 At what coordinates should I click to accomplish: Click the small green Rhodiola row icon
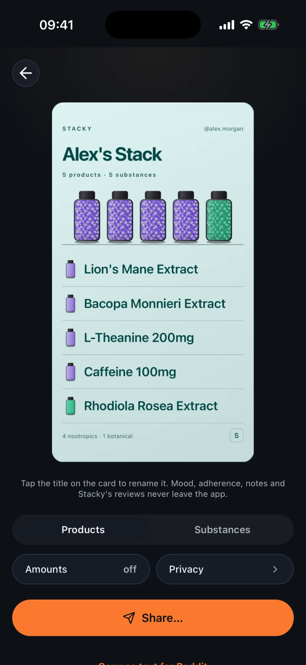pyautogui.click(x=70, y=406)
